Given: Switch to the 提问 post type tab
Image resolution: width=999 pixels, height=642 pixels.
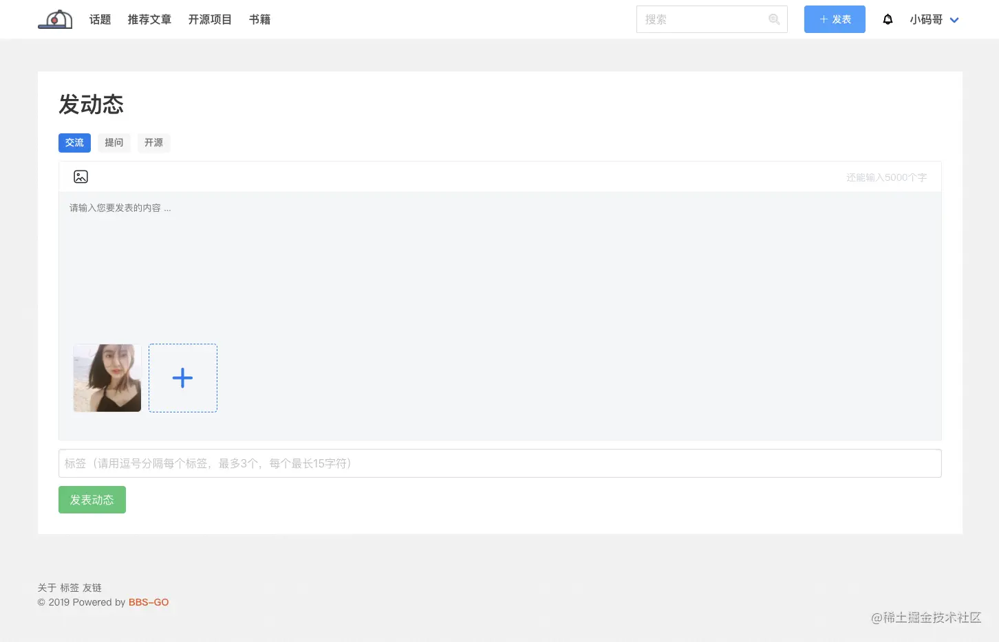Looking at the screenshot, I should tap(114, 142).
